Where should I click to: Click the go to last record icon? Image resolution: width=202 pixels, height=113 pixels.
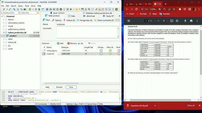54,9
